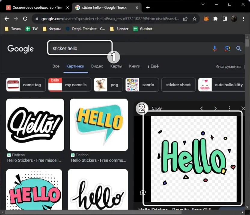Expand the Ещё more menu

pyautogui.click(x=153, y=66)
